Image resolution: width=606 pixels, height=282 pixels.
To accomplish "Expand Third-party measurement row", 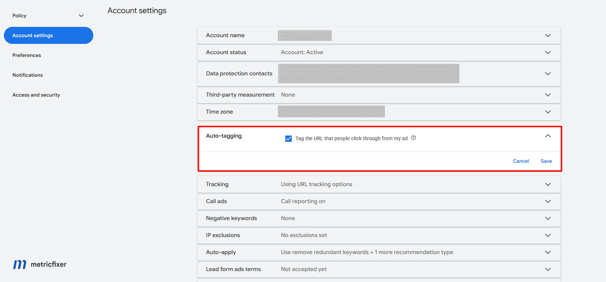I will pos(548,95).
